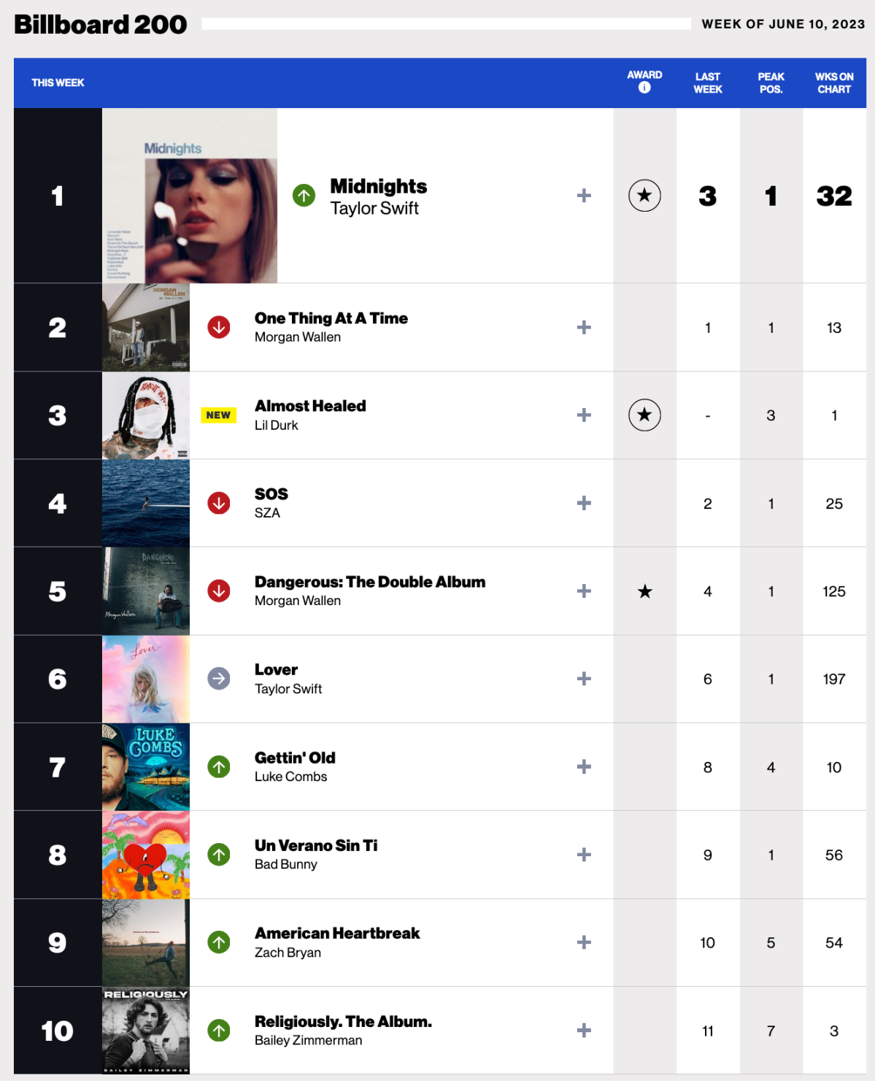Click the yellow NEW badge for Almost Healed
875x1081 pixels.
click(218, 415)
